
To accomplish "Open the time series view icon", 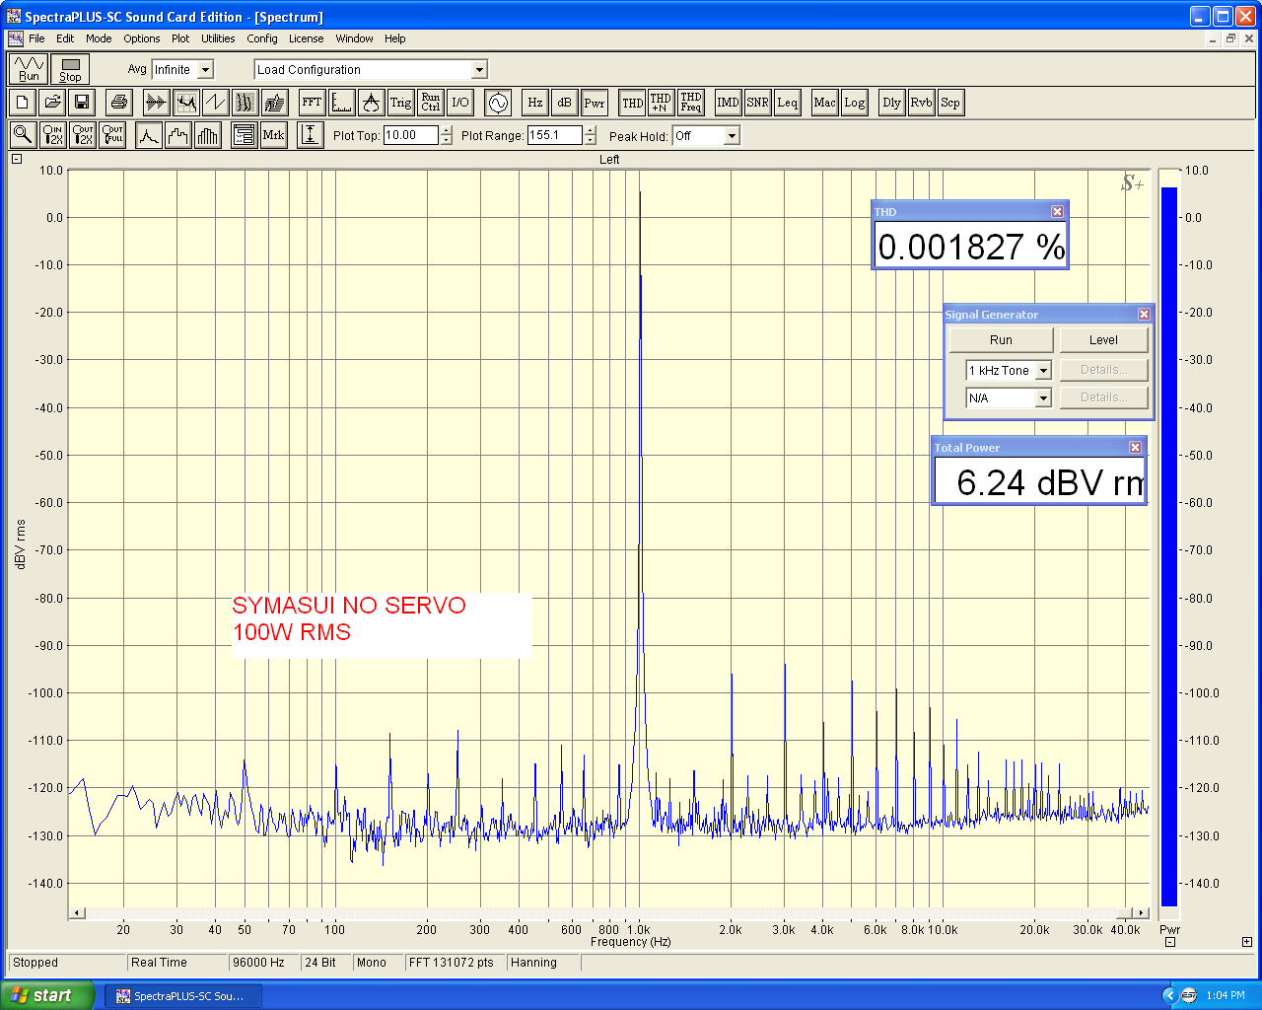I will (x=156, y=102).
